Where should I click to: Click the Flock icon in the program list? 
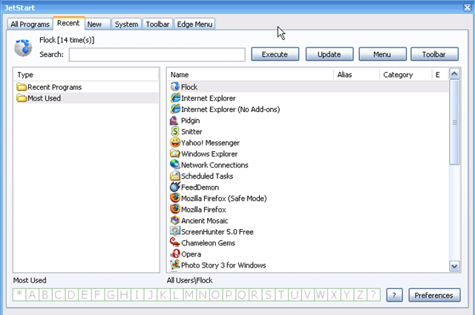175,87
